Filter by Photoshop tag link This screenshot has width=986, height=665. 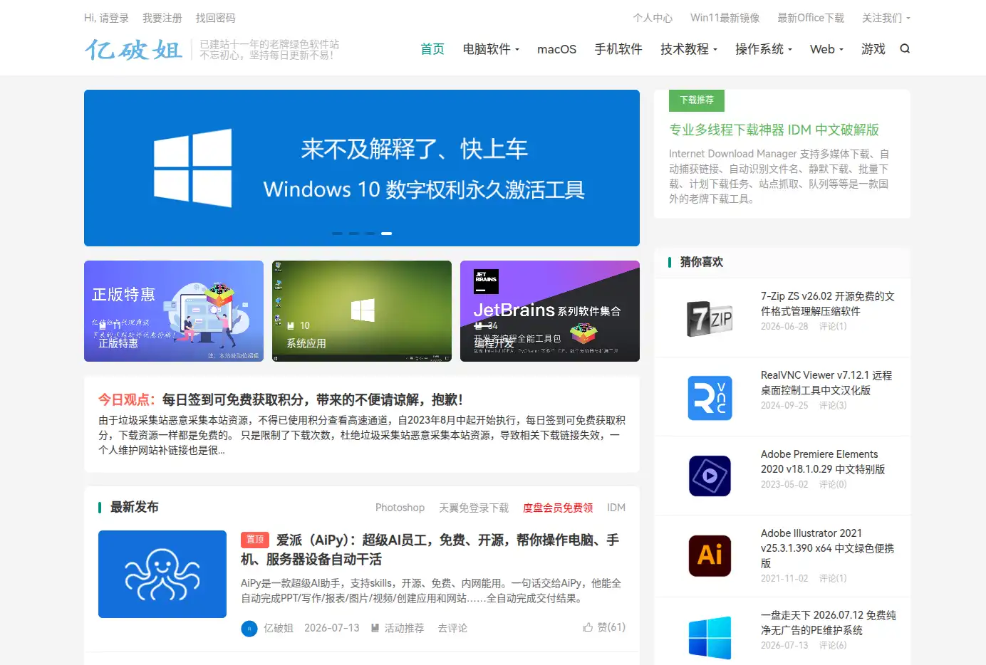[x=400, y=508]
